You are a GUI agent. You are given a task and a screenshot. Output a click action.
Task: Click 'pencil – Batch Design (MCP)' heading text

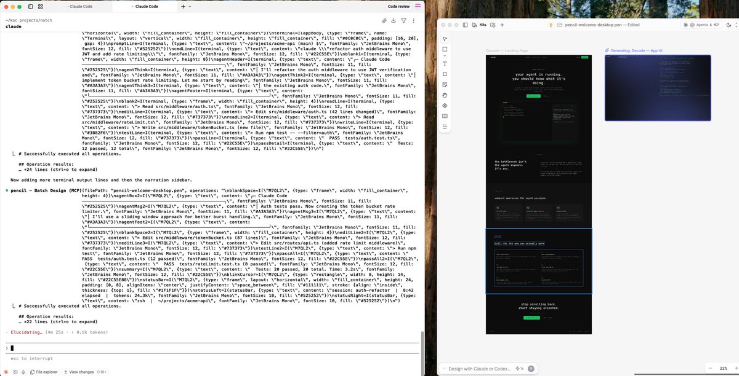click(x=46, y=190)
